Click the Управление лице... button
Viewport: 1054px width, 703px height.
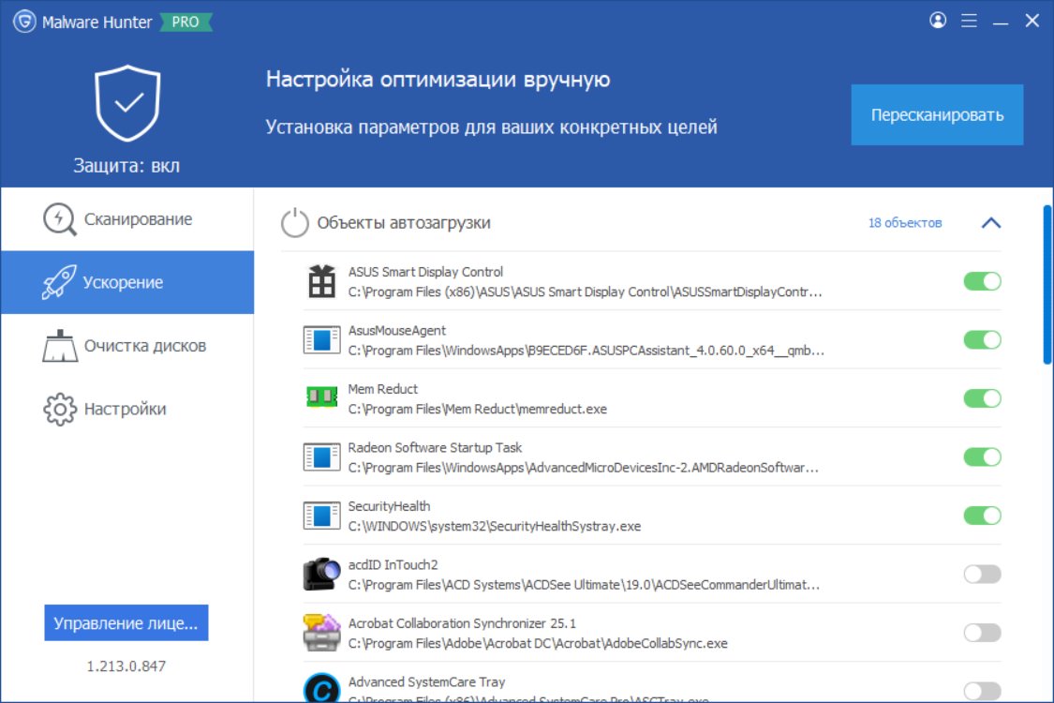tap(126, 623)
